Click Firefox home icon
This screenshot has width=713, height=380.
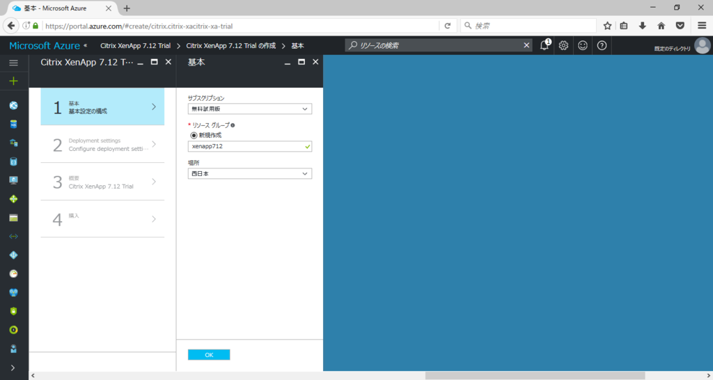click(661, 26)
